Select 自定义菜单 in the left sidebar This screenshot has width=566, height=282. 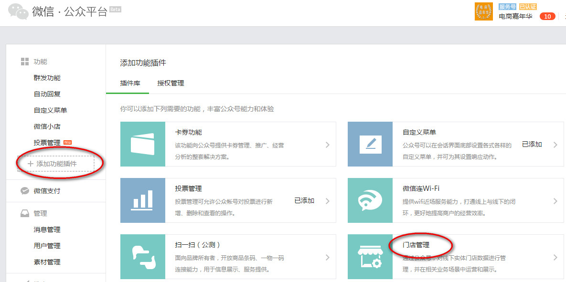tap(51, 110)
